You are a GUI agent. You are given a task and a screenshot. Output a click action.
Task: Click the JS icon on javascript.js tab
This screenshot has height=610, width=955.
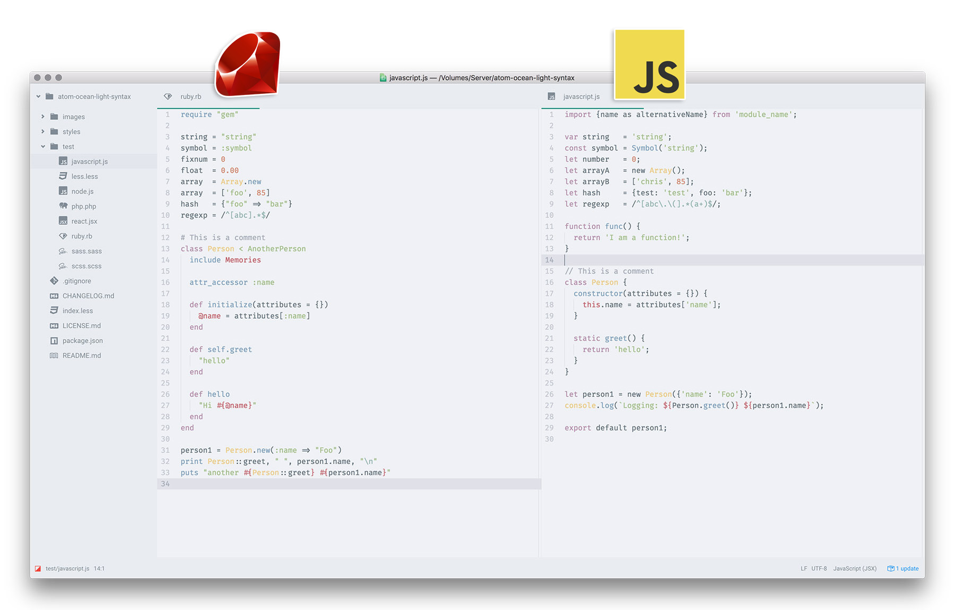[x=552, y=97]
